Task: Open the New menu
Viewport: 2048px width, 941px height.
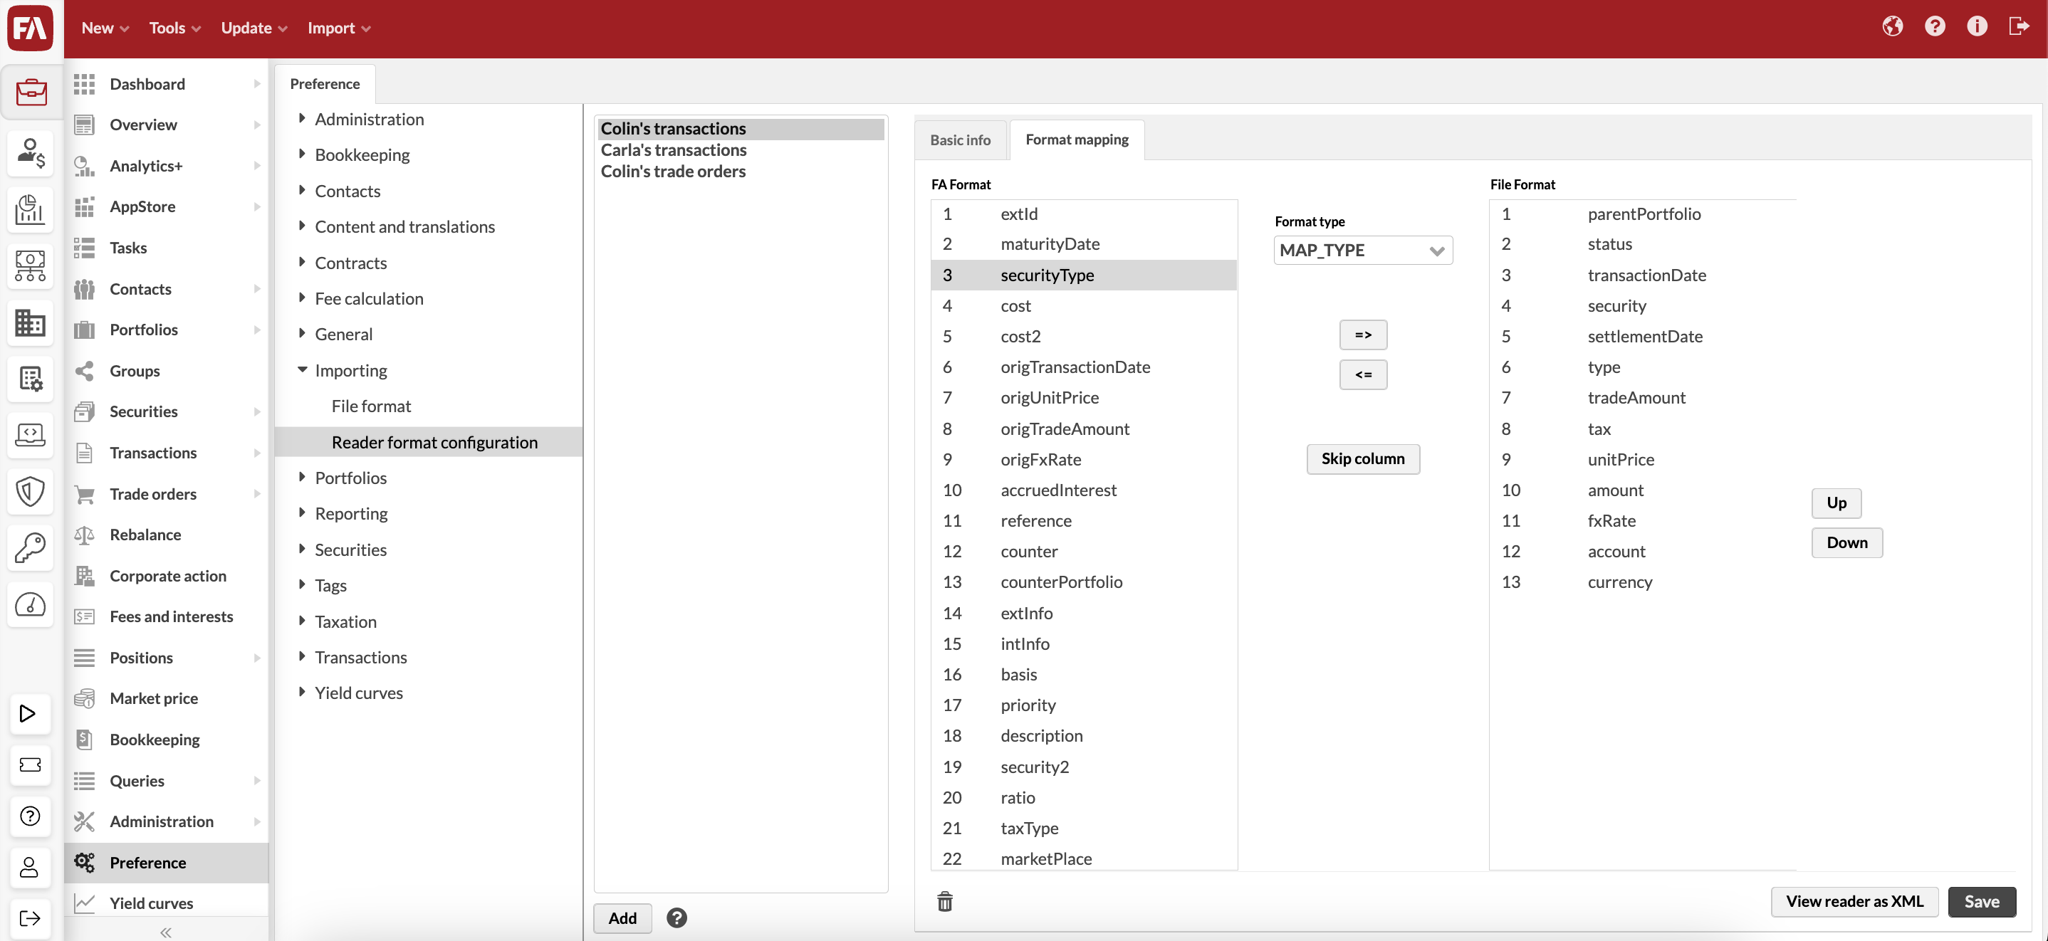Action: point(105,28)
